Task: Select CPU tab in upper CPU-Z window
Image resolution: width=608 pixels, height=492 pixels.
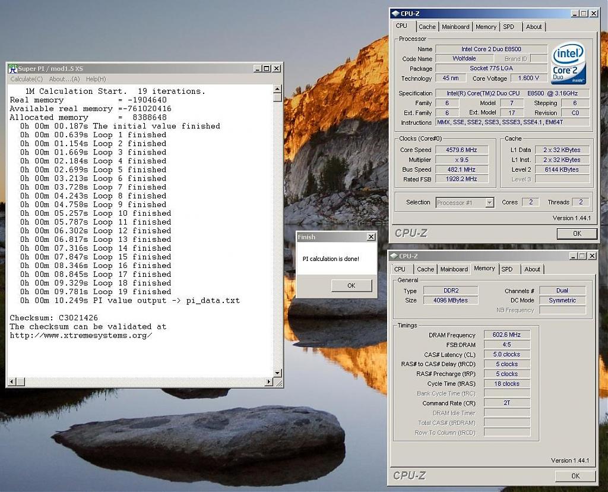Action: pos(401,26)
